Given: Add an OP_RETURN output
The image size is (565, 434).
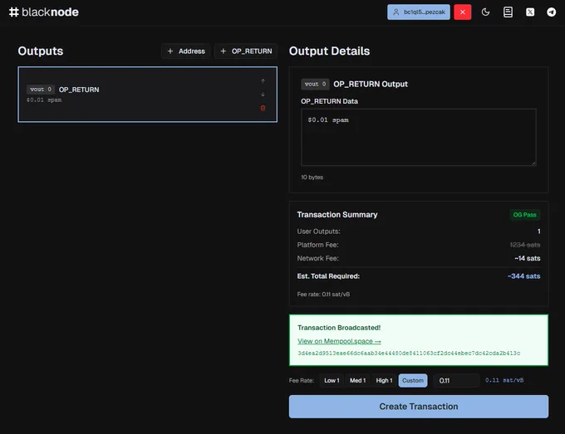Looking at the screenshot, I should pos(246,51).
